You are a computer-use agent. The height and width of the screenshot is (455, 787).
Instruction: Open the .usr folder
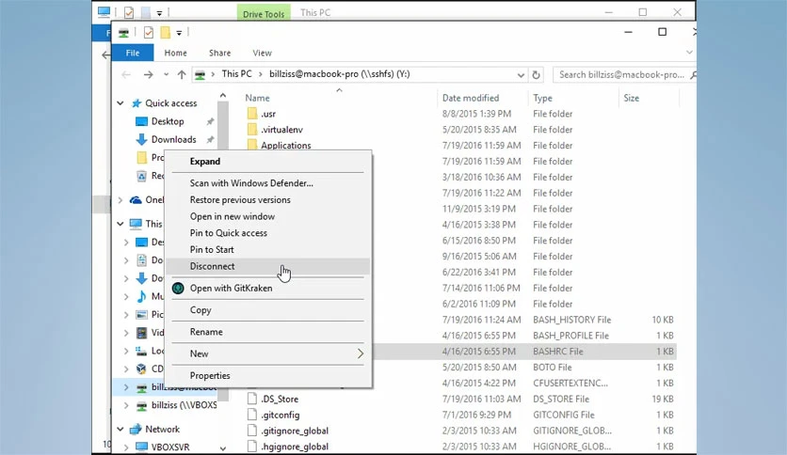pos(268,114)
